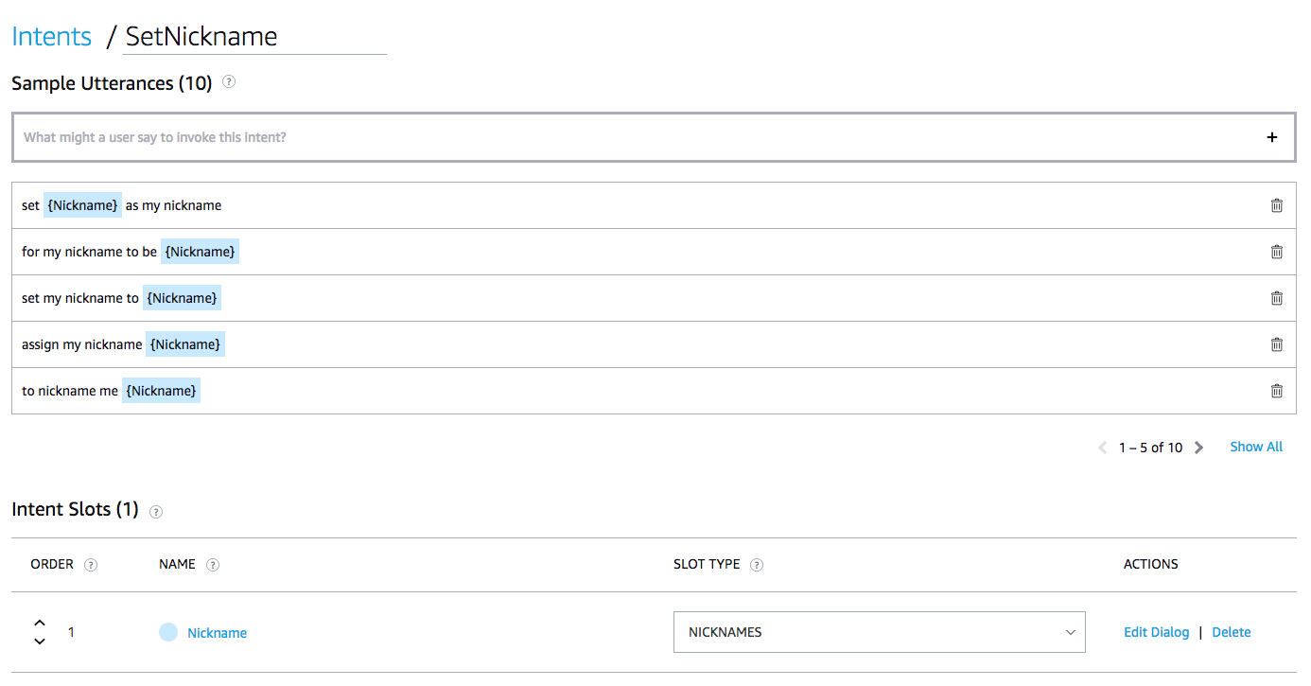The width and height of the screenshot is (1311, 686).
Task: Delete the 'for my nickname to be' utterance
Action: pos(1276,252)
